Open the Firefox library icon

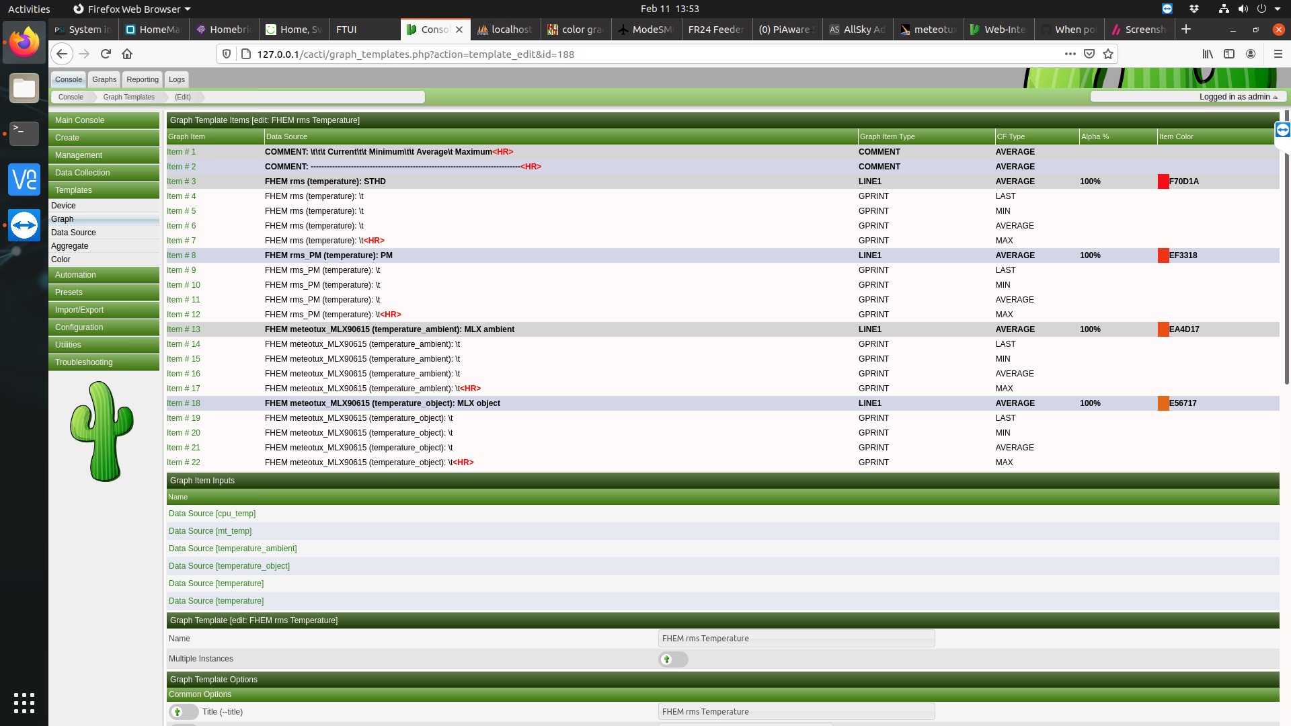click(1208, 54)
